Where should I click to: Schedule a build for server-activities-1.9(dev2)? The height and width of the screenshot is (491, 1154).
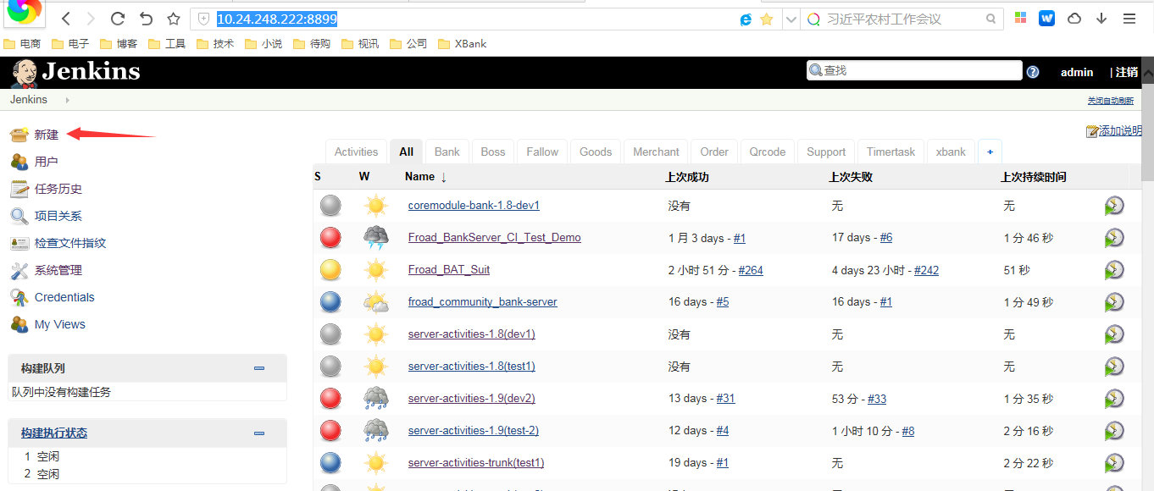(1114, 399)
